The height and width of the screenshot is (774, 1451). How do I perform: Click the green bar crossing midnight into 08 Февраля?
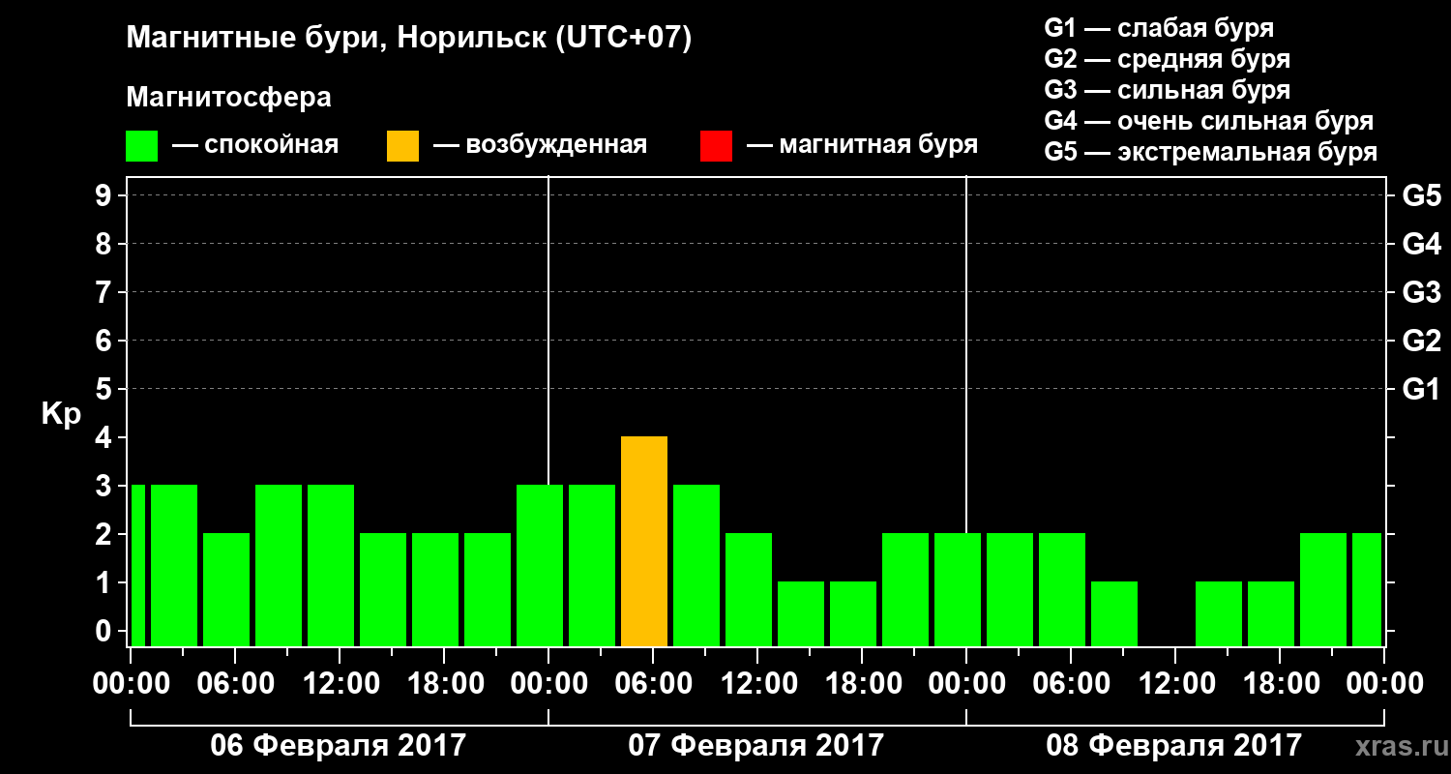(958, 589)
